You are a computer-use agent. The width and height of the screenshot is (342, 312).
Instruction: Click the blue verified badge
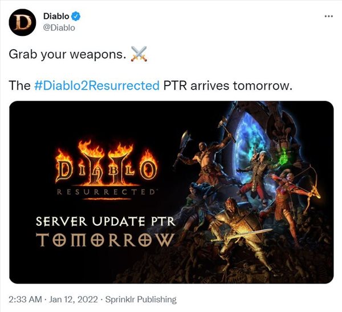tap(76, 17)
